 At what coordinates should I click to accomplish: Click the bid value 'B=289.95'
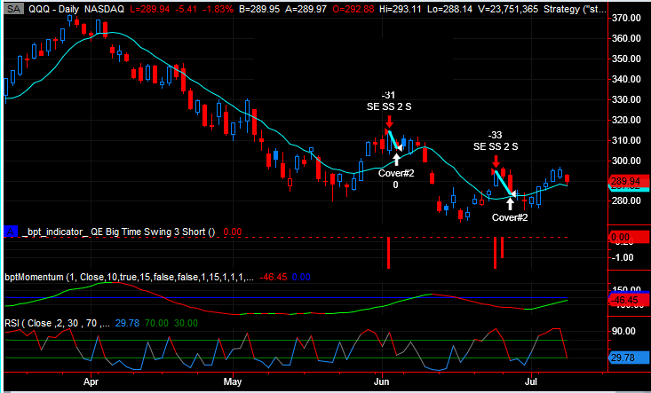point(259,9)
